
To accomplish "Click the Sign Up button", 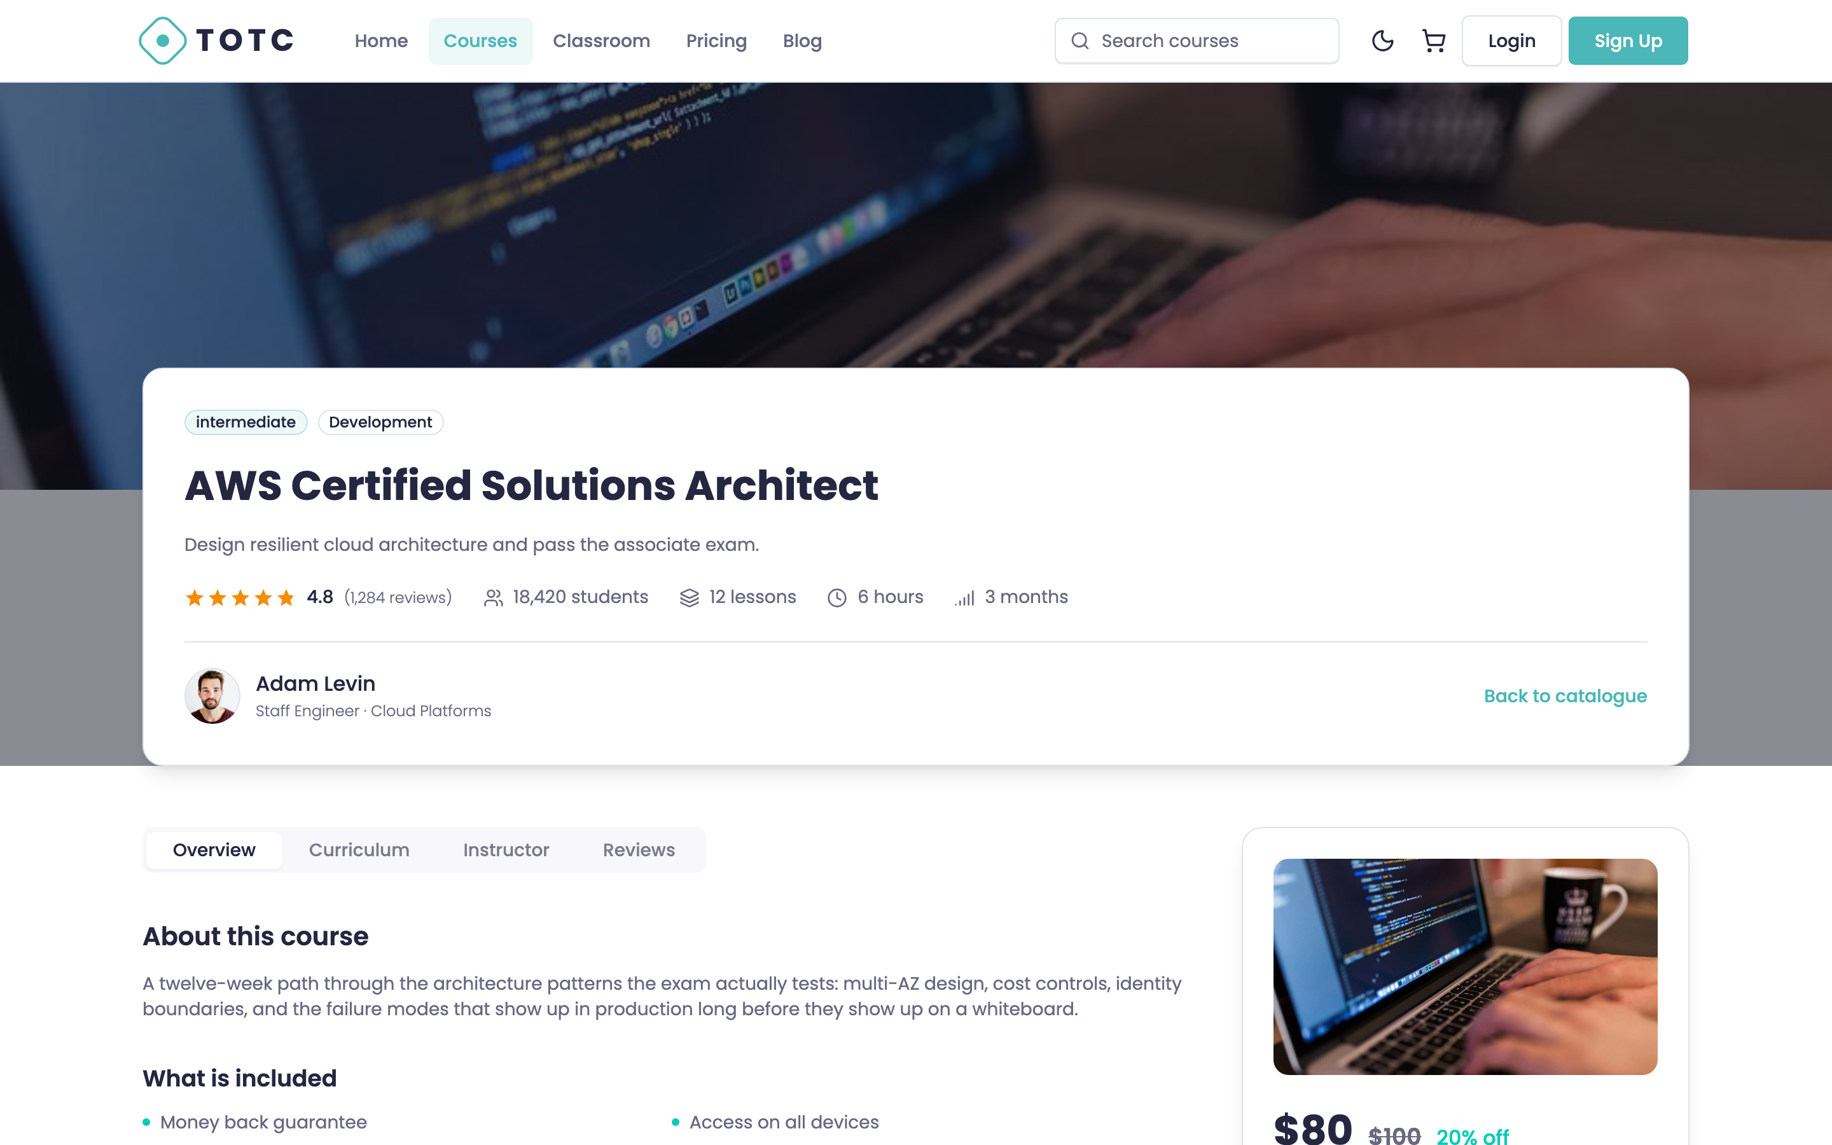I will (x=1628, y=41).
